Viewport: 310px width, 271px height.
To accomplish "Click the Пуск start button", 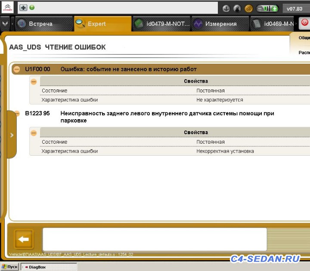I will [x=9, y=267].
